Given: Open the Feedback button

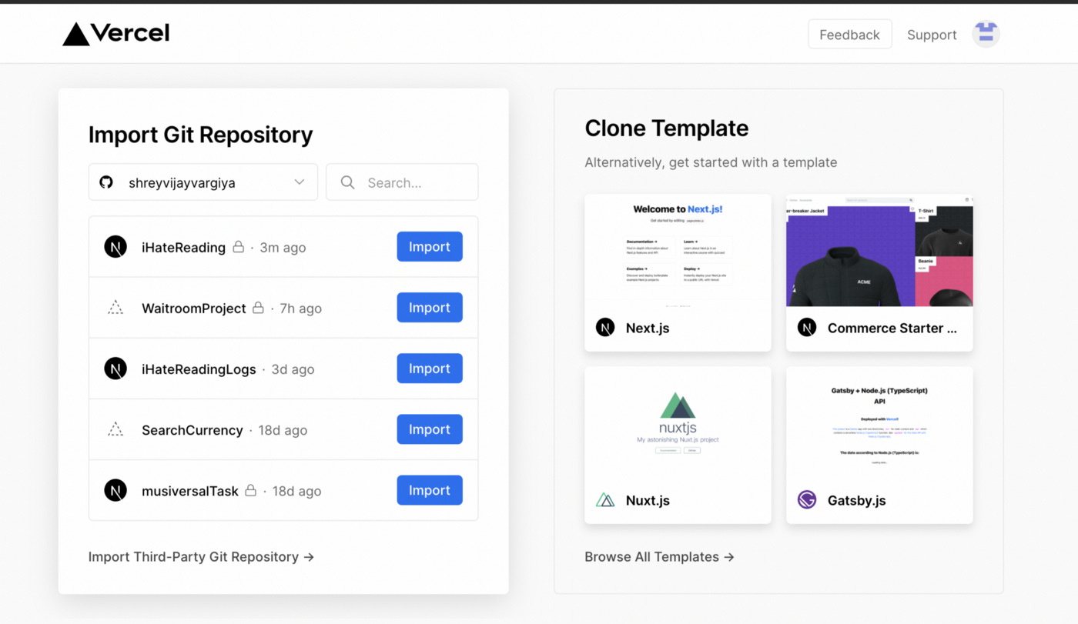Looking at the screenshot, I should 850,35.
